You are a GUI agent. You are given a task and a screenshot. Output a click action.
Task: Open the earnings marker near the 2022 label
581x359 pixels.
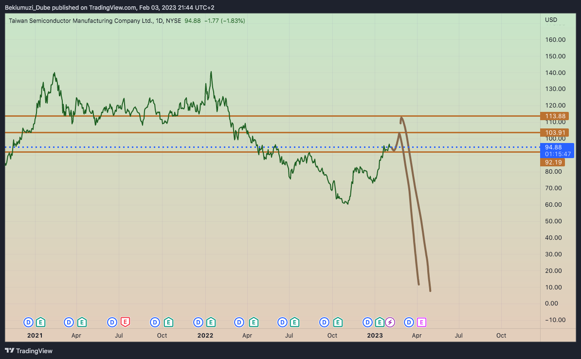211,323
